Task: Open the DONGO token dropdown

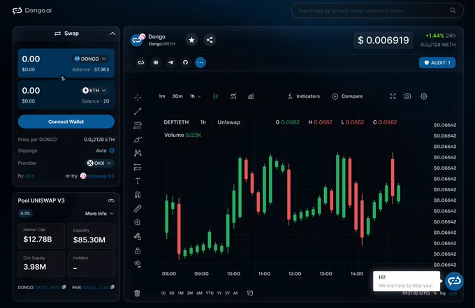Action: [x=90, y=59]
